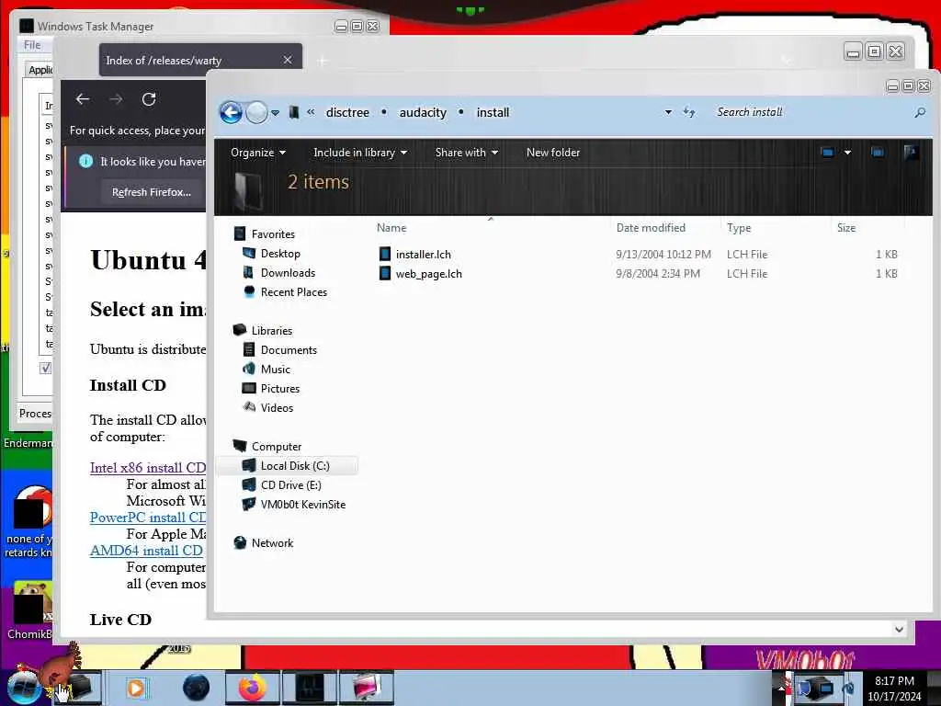Select Network in the navigation pane

point(272,542)
